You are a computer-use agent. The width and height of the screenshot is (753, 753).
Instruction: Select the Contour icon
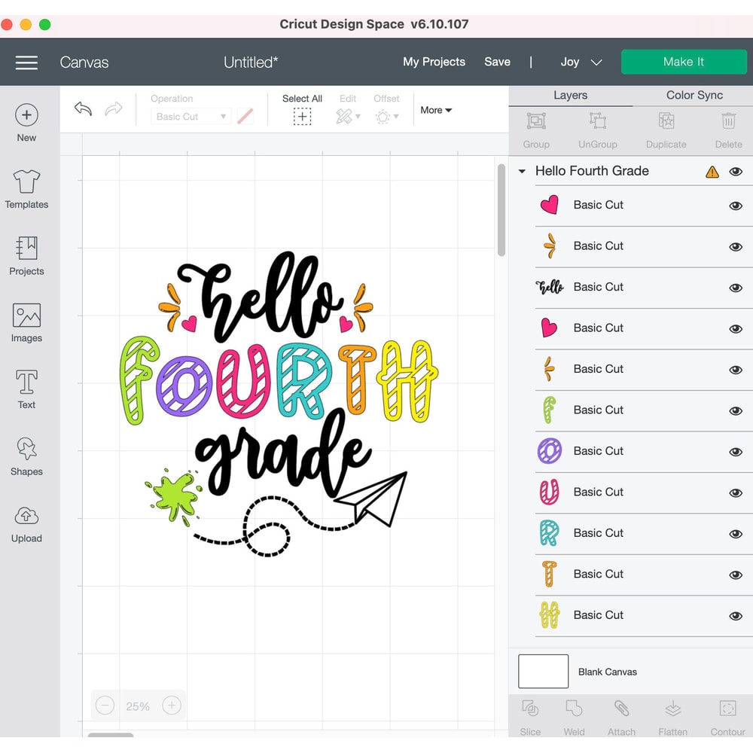click(x=727, y=714)
